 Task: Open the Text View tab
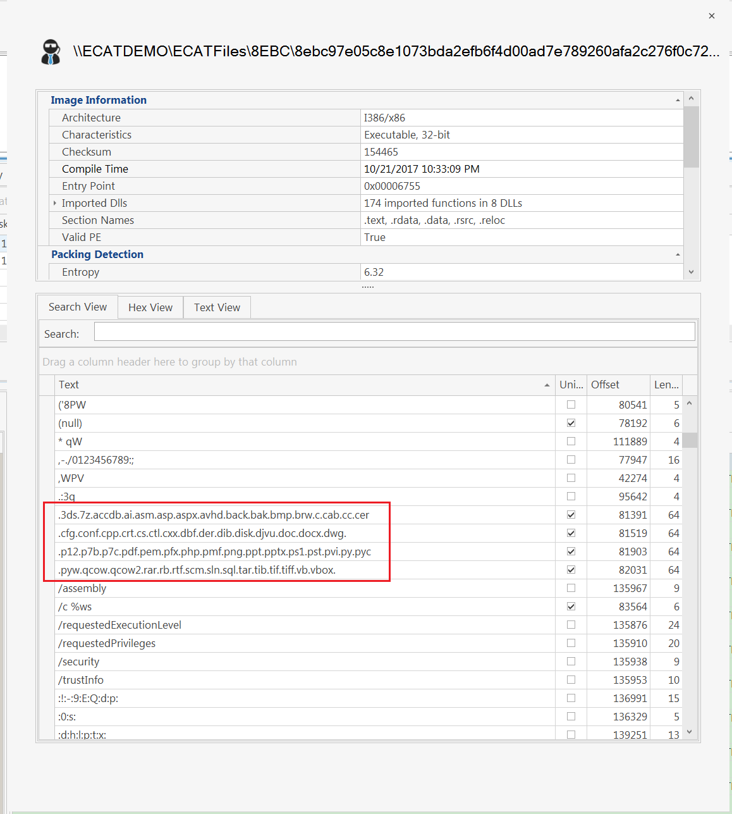(217, 307)
